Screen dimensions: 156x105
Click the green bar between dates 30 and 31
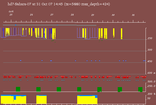click(x=120, y=90)
